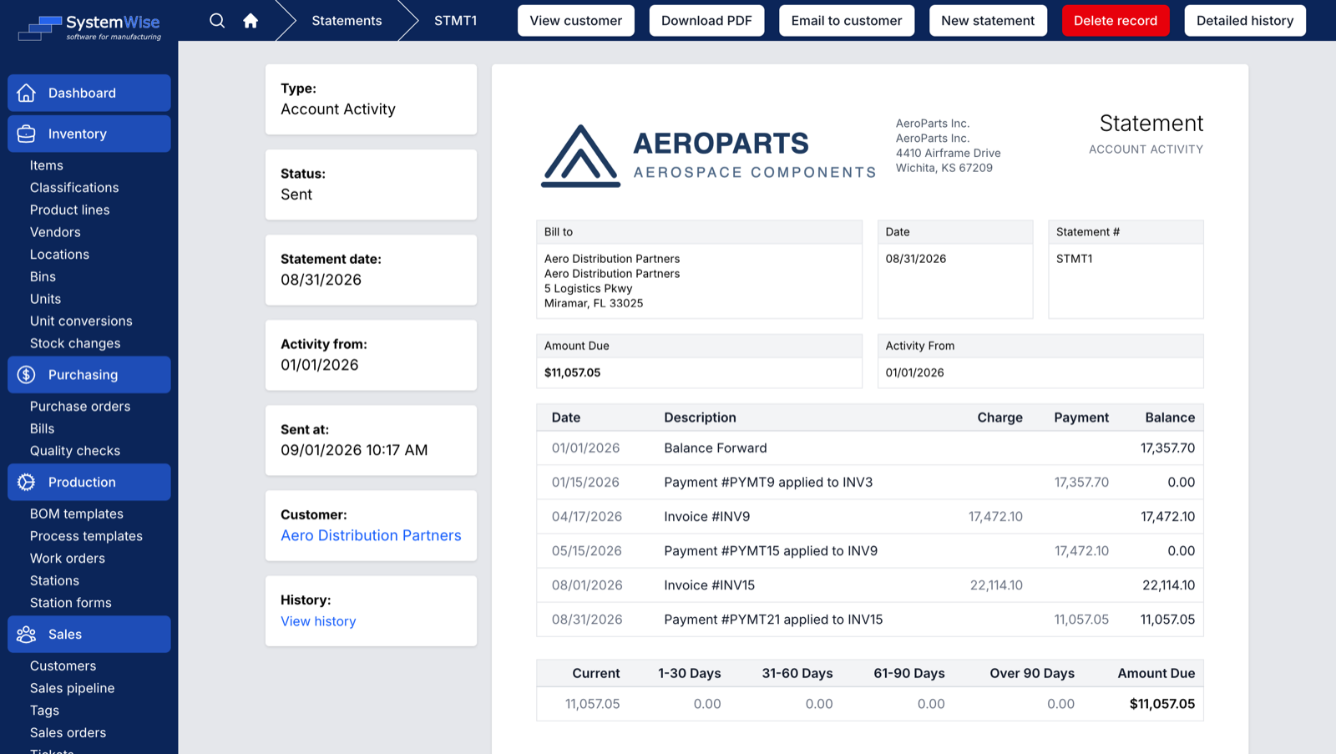This screenshot has height=754, width=1336.
Task: Create a New statement
Action: tap(988, 20)
